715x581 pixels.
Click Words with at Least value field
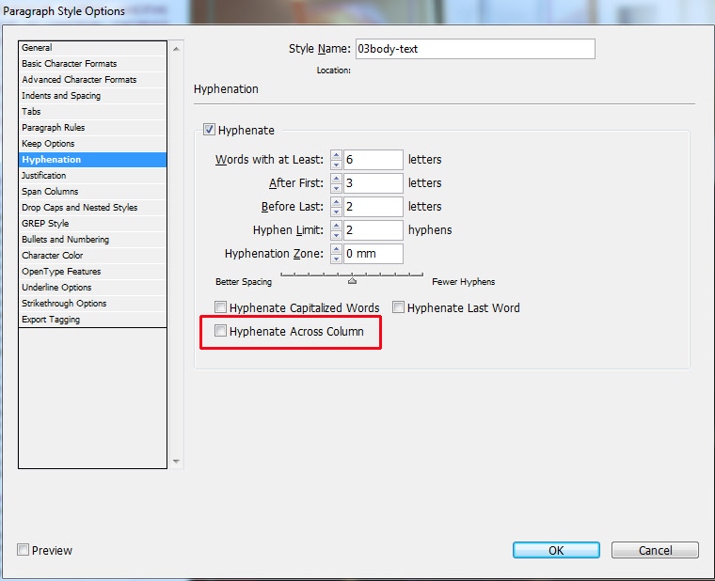click(x=373, y=160)
